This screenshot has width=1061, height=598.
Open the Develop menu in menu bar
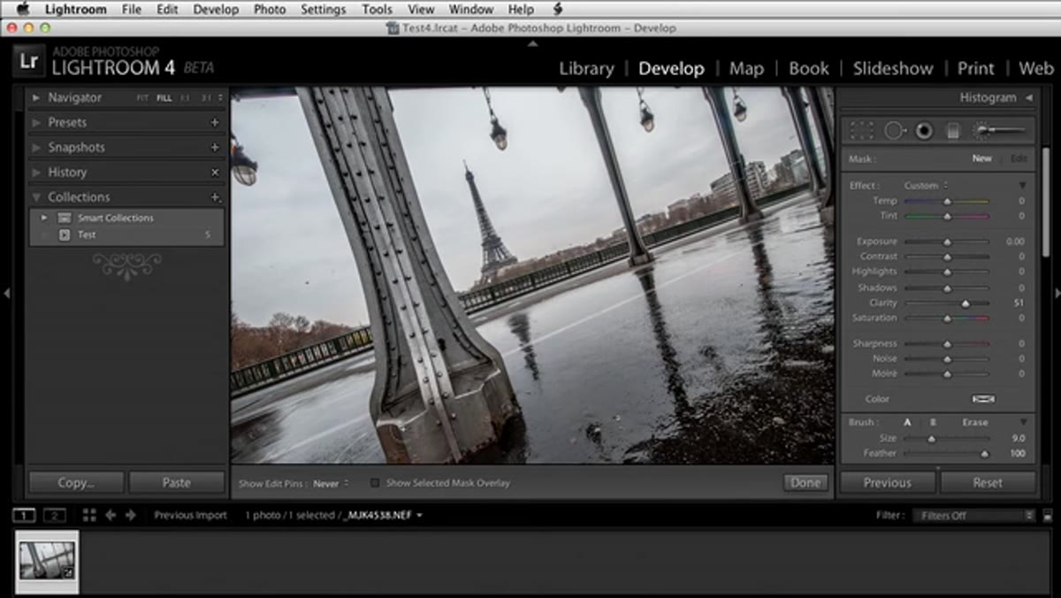click(216, 10)
